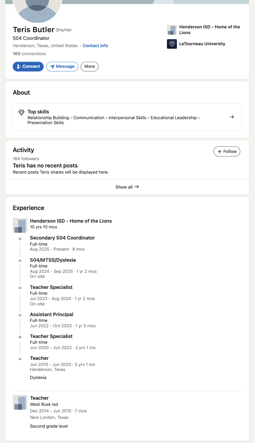Open the More options menu

pyautogui.click(x=90, y=66)
